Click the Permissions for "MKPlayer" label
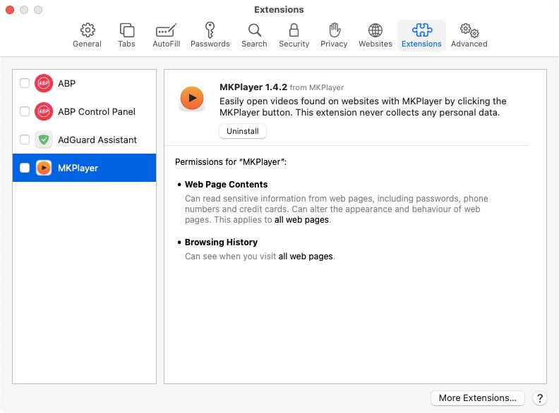 coord(231,162)
